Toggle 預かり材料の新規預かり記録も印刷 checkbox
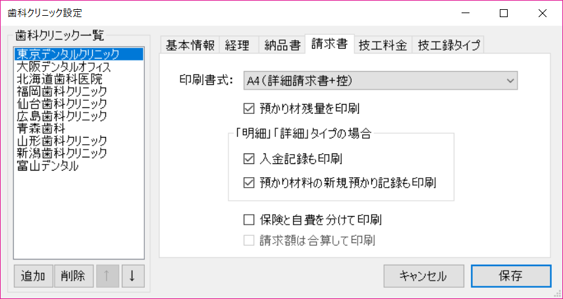 pos(249,181)
